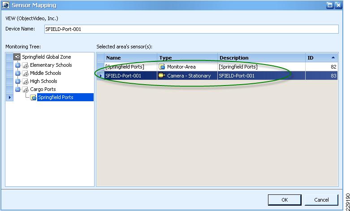Select the [Springfield Ports] name cell
The height and width of the screenshot is (211, 350).
point(130,67)
